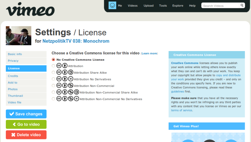Go to the Thumbnail settings tab
251x142 pixels.
coord(15,96)
